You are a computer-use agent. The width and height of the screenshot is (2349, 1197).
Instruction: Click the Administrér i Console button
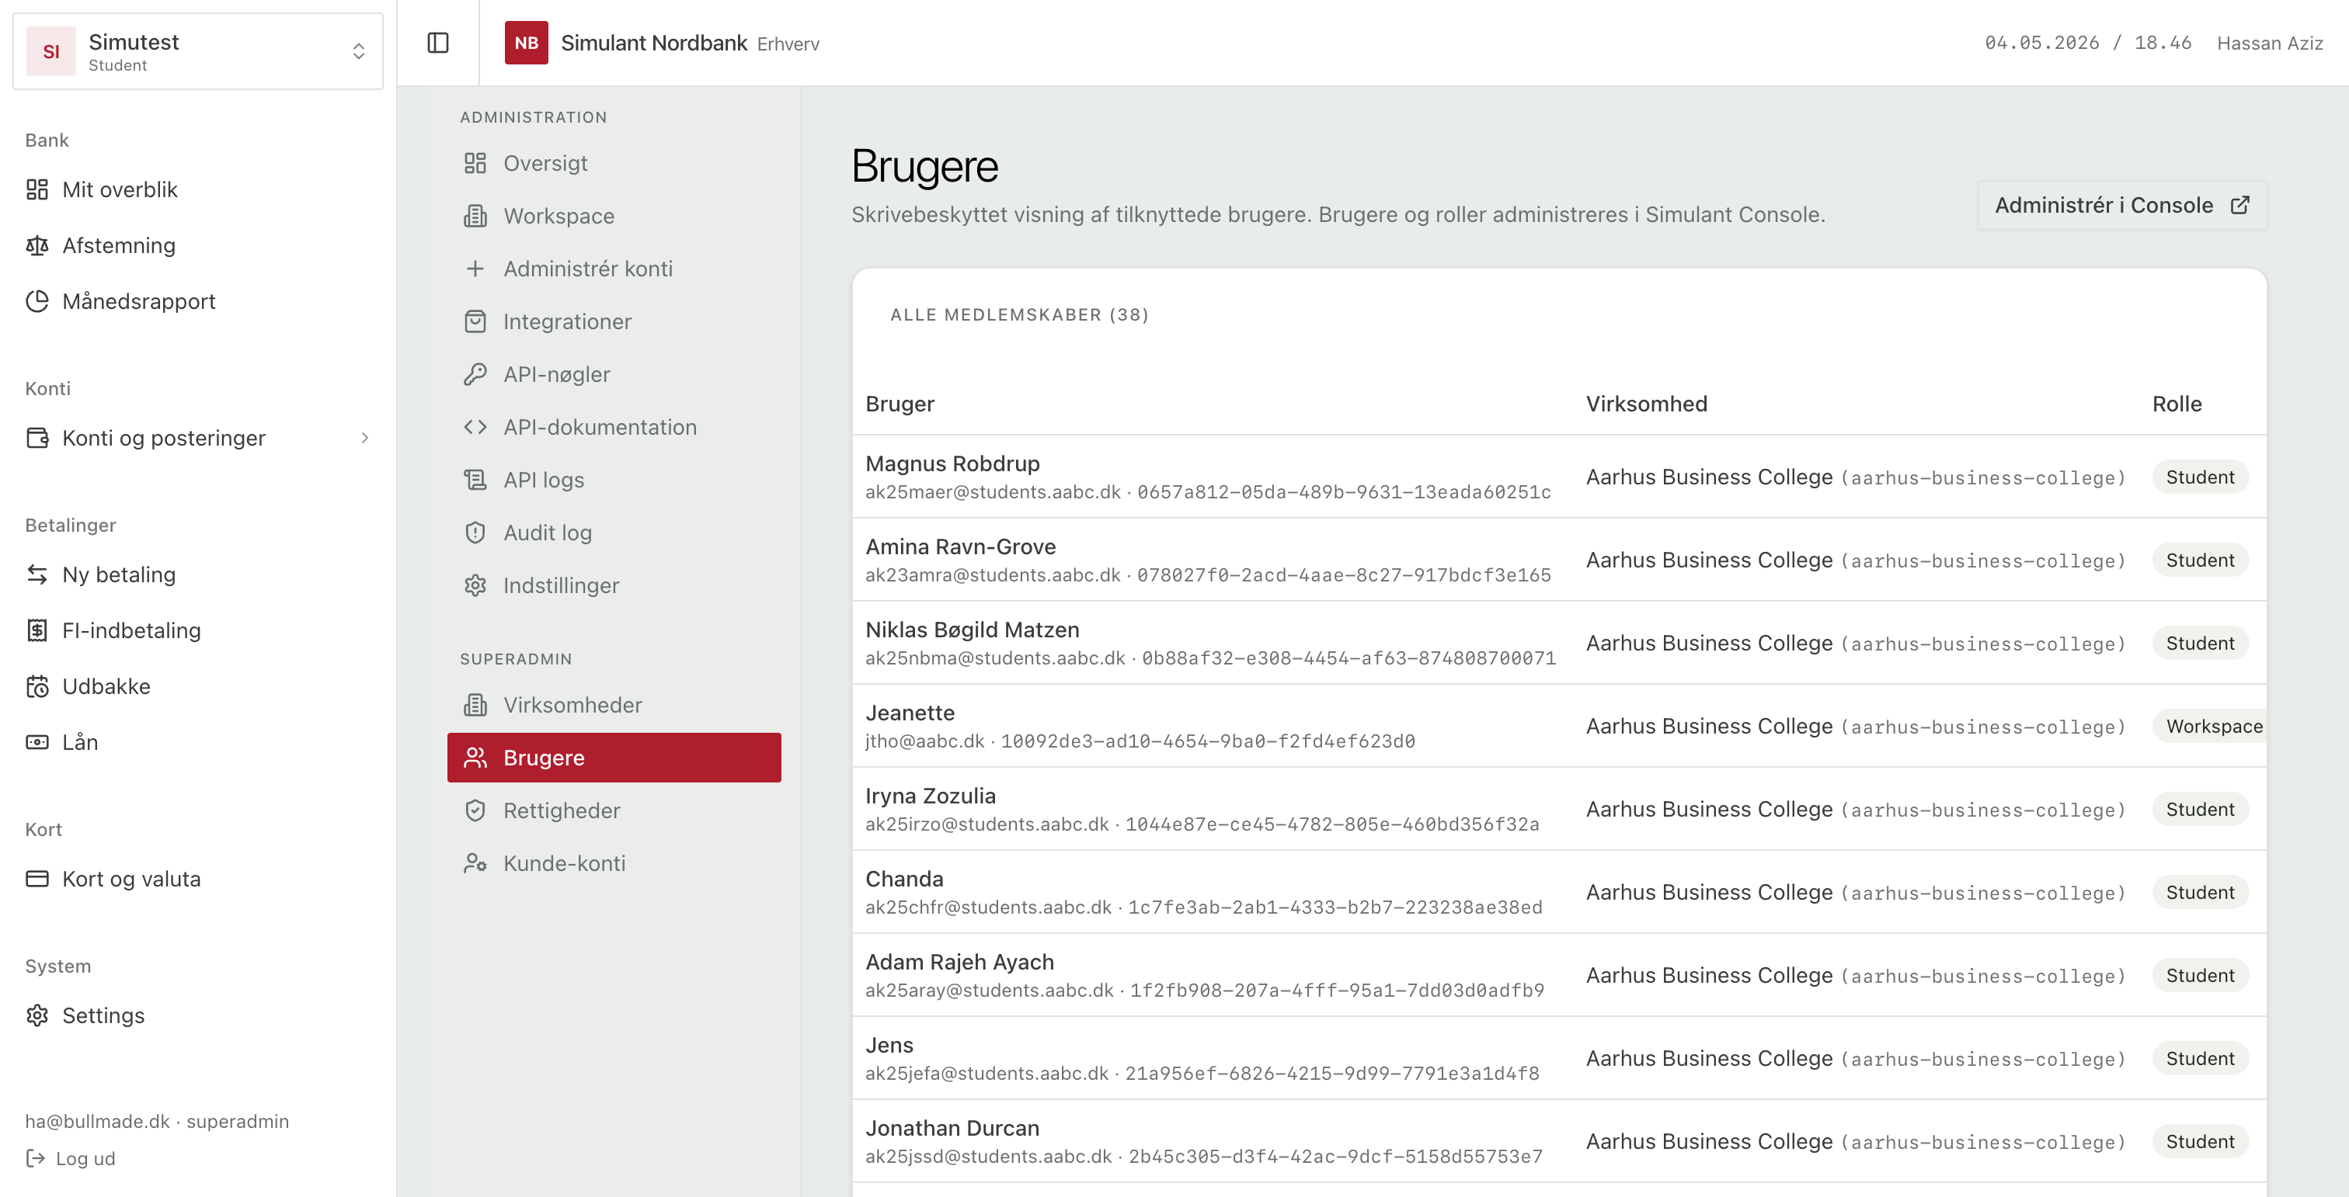coord(2122,205)
